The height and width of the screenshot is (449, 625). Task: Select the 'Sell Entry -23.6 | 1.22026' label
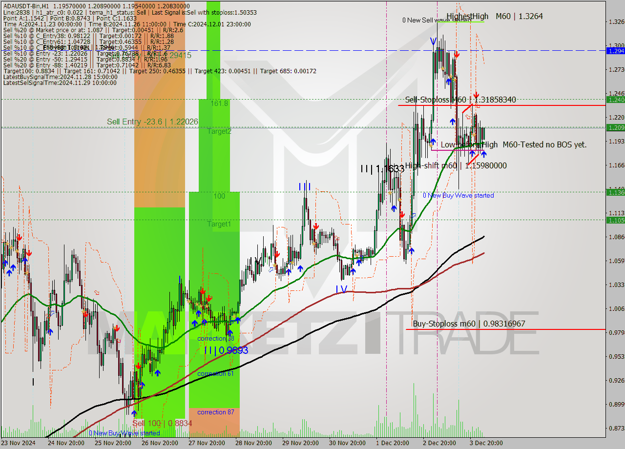pos(152,122)
